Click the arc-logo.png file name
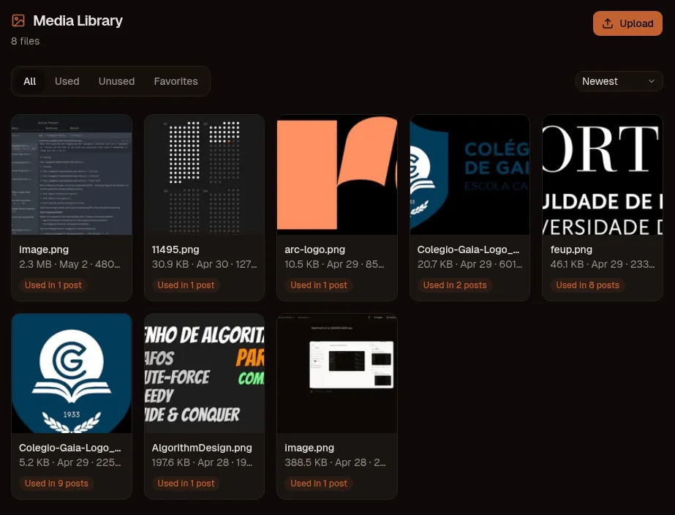Screen dimensions: 675x515 [314, 249]
